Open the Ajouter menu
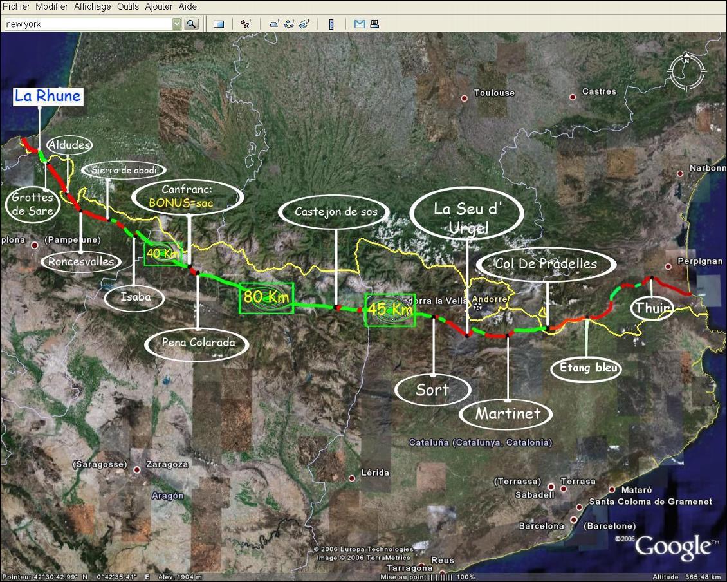727x582 pixels. (158, 6)
